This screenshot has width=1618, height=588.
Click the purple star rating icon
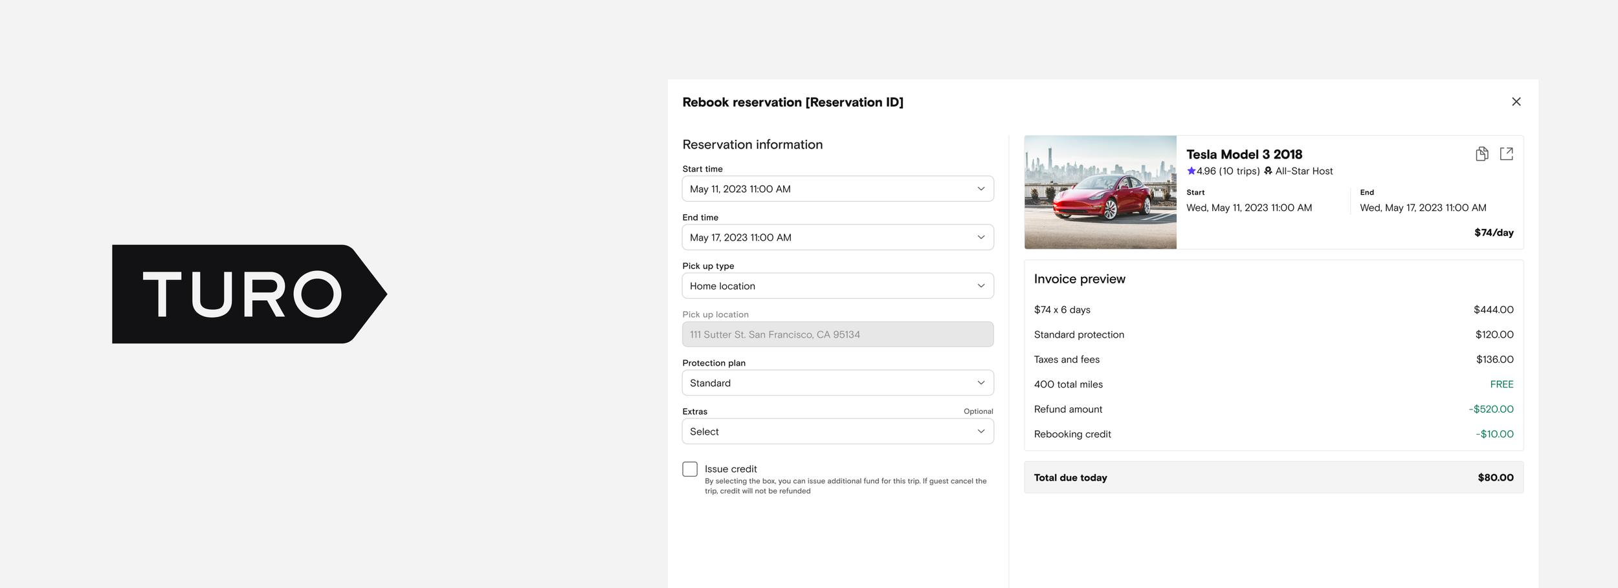pos(1191,171)
